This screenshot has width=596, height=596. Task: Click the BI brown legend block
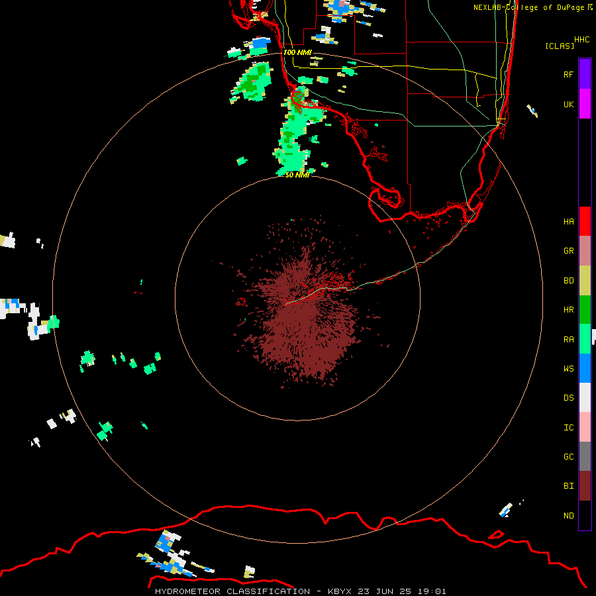585,486
